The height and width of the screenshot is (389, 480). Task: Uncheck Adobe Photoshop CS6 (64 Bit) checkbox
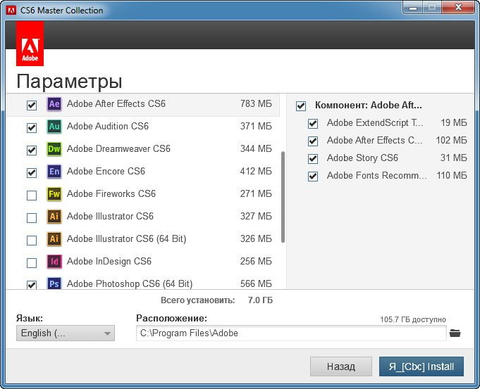coord(32,285)
